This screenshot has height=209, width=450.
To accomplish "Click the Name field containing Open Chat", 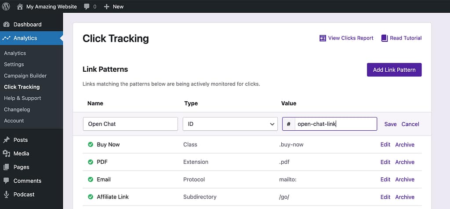I will [x=130, y=124].
